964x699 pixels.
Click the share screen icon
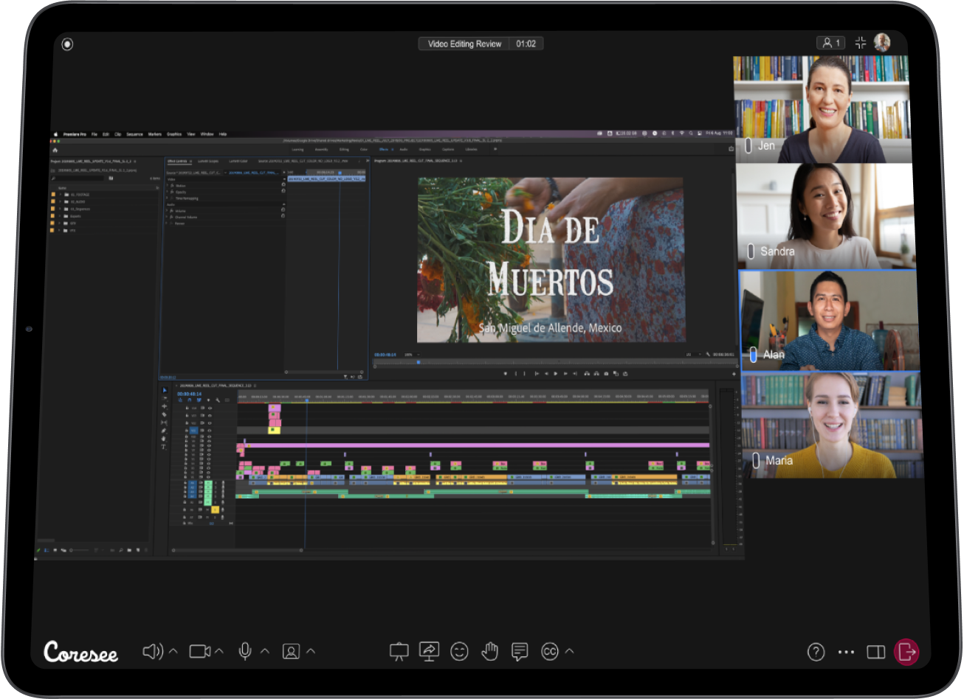pos(429,651)
